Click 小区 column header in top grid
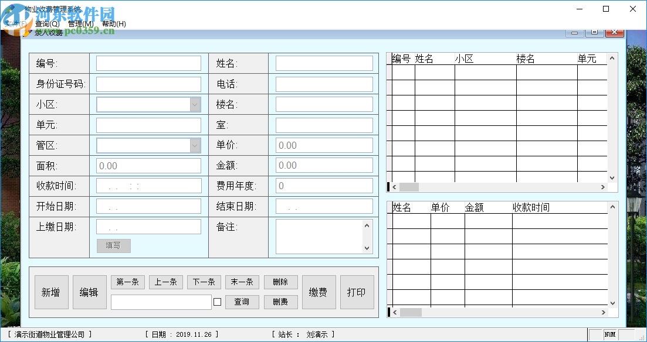This screenshot has width=647, height=342. [485, 59]
